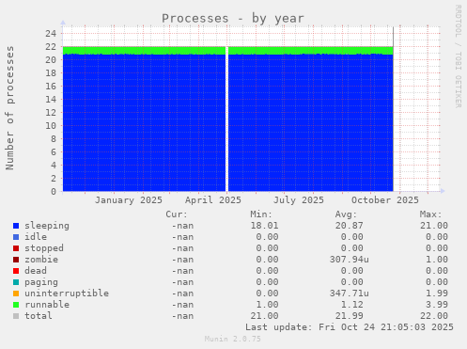
Task: Click the white data gap in April
Action: point(227,119)
